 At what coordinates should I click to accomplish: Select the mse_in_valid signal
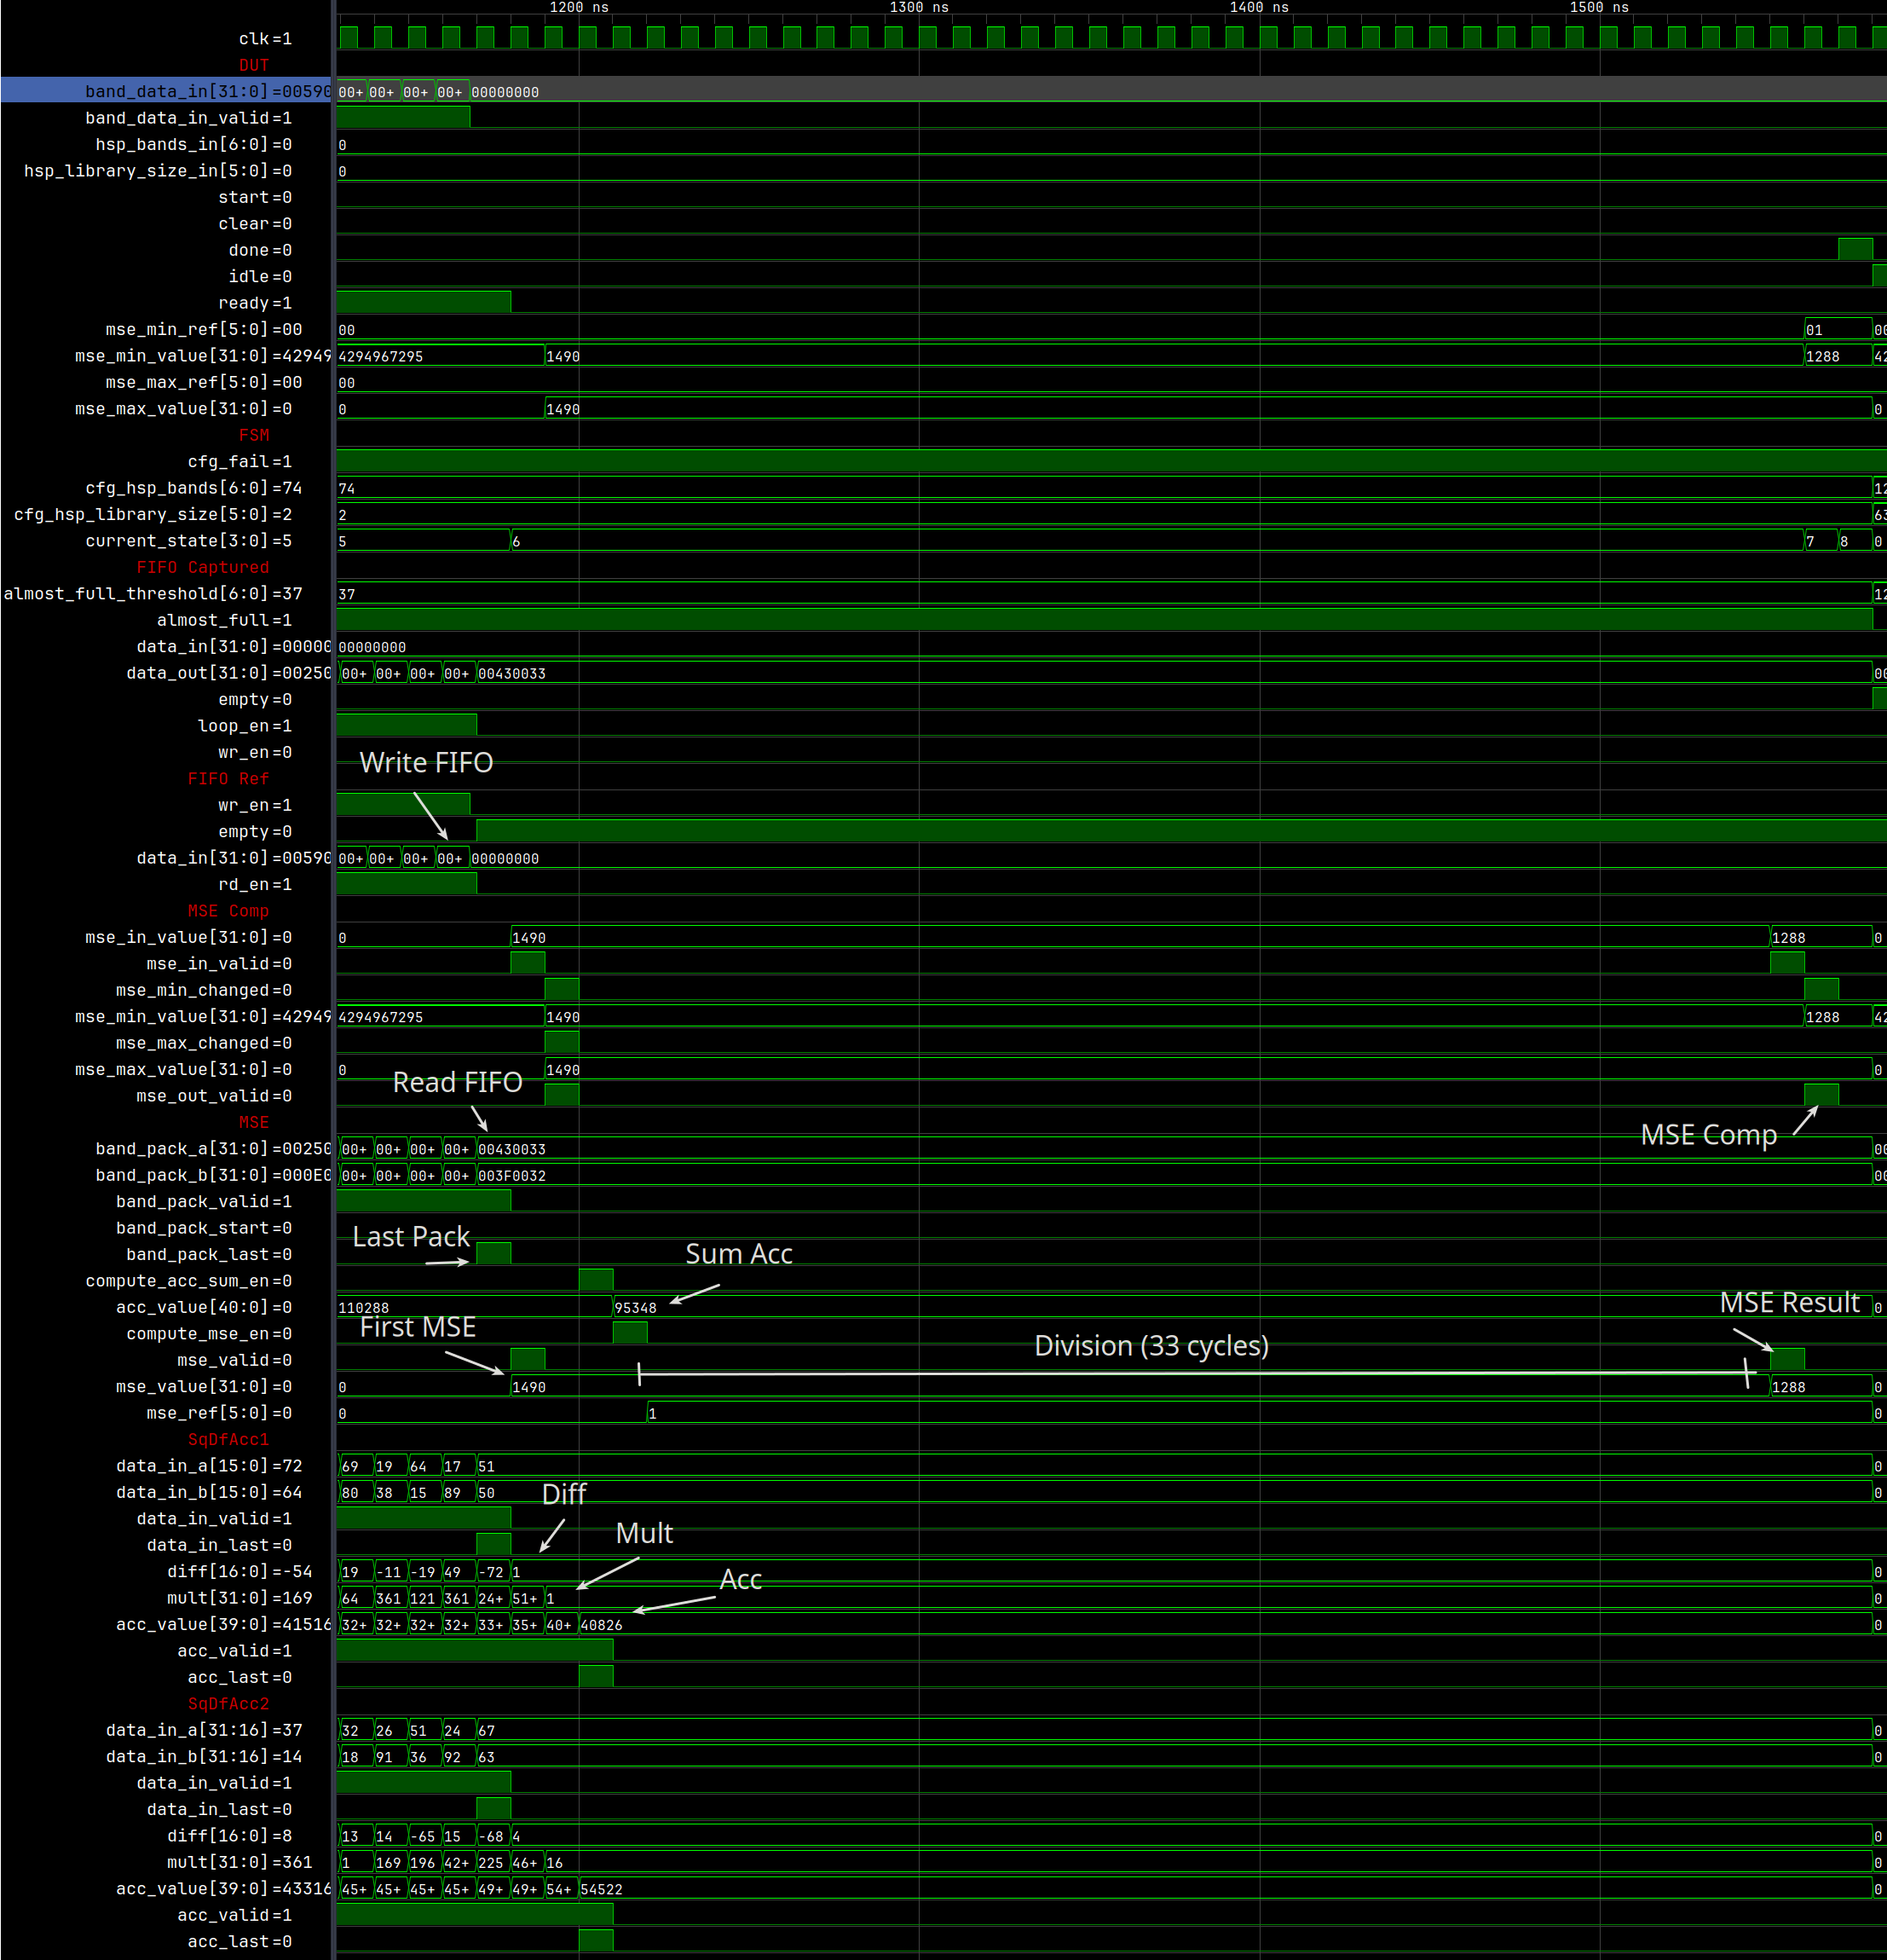point(219,964)
